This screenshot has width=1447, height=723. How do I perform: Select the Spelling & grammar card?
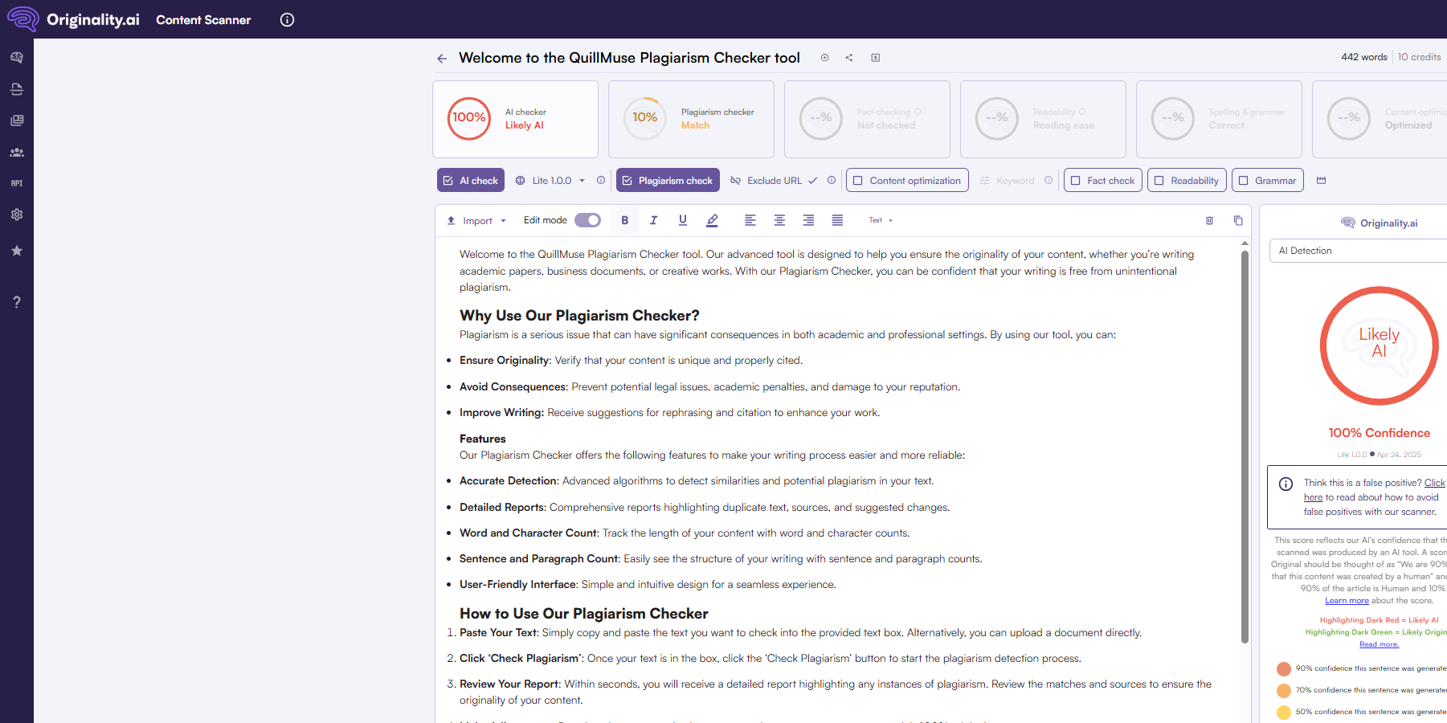point(1219,119)
